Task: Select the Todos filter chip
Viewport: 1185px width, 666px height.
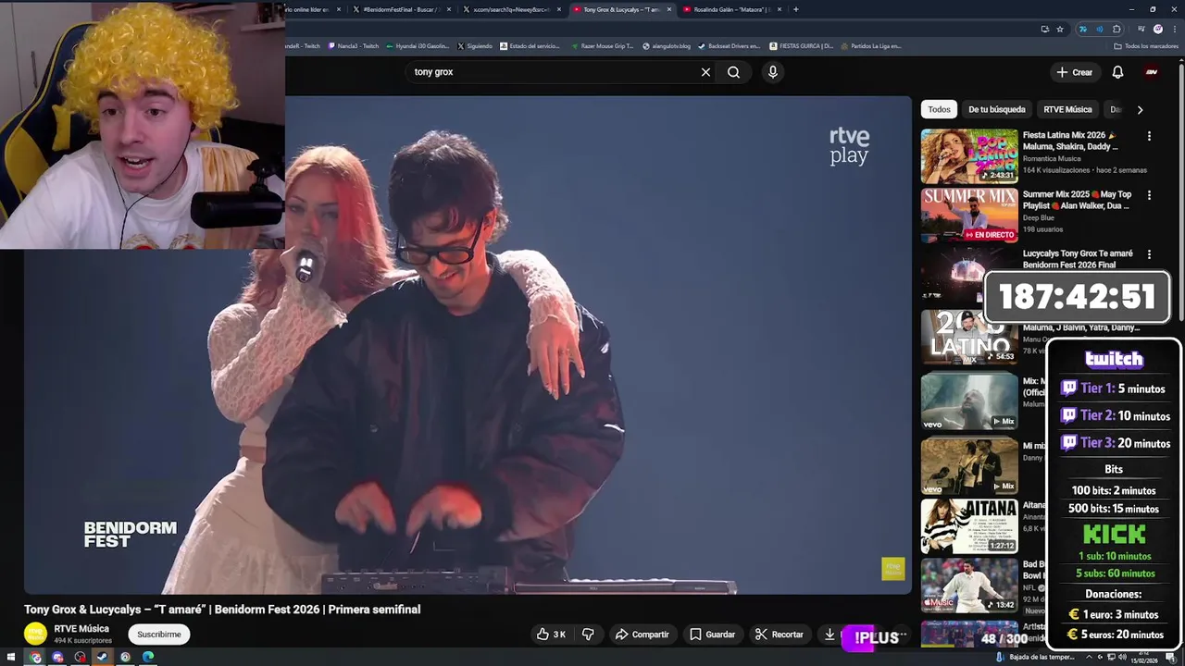Action: click(939, 109)
